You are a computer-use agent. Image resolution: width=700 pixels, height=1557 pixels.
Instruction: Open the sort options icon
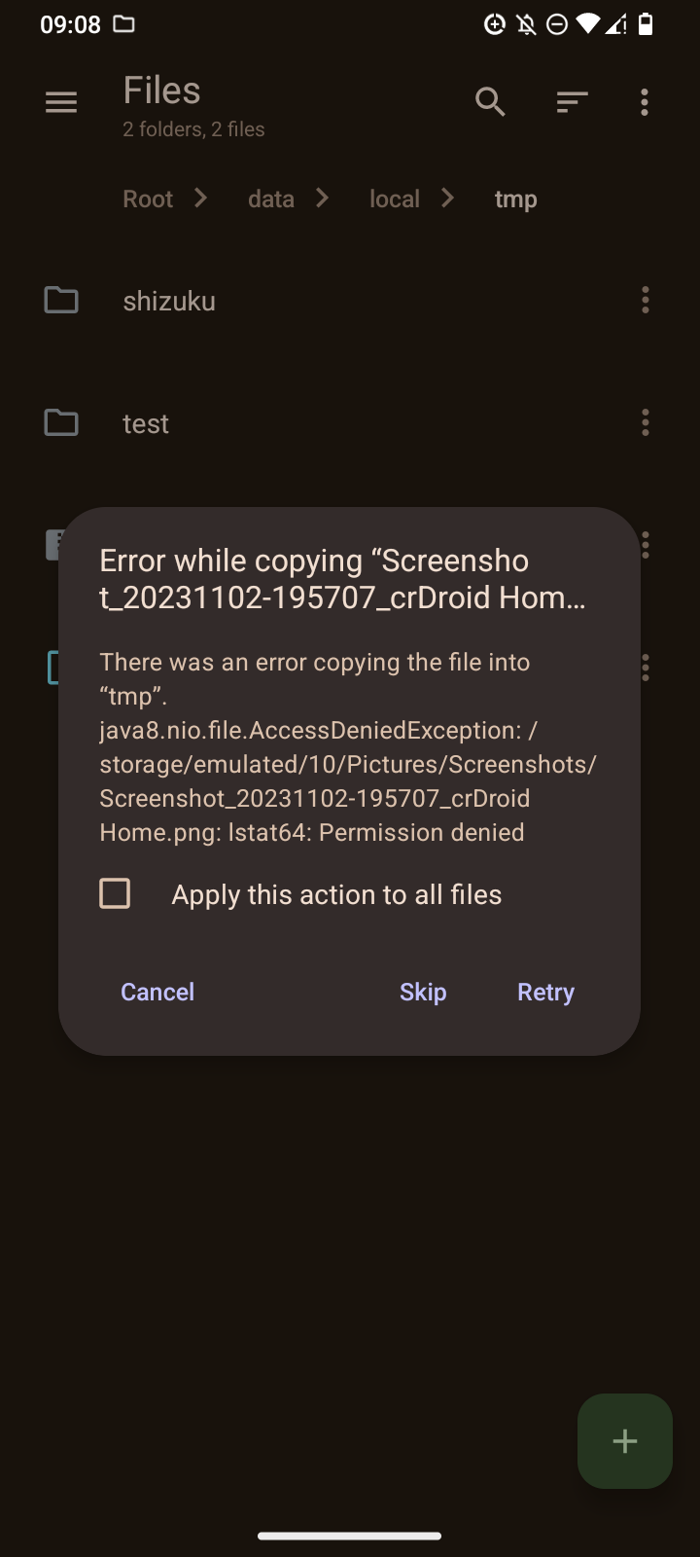tap(572, 101)
